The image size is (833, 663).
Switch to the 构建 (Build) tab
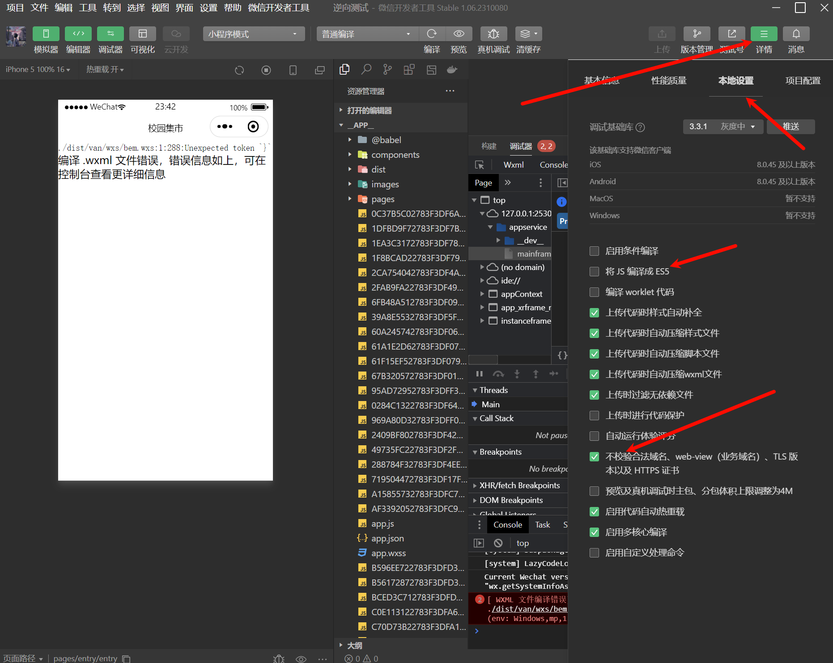489,146
